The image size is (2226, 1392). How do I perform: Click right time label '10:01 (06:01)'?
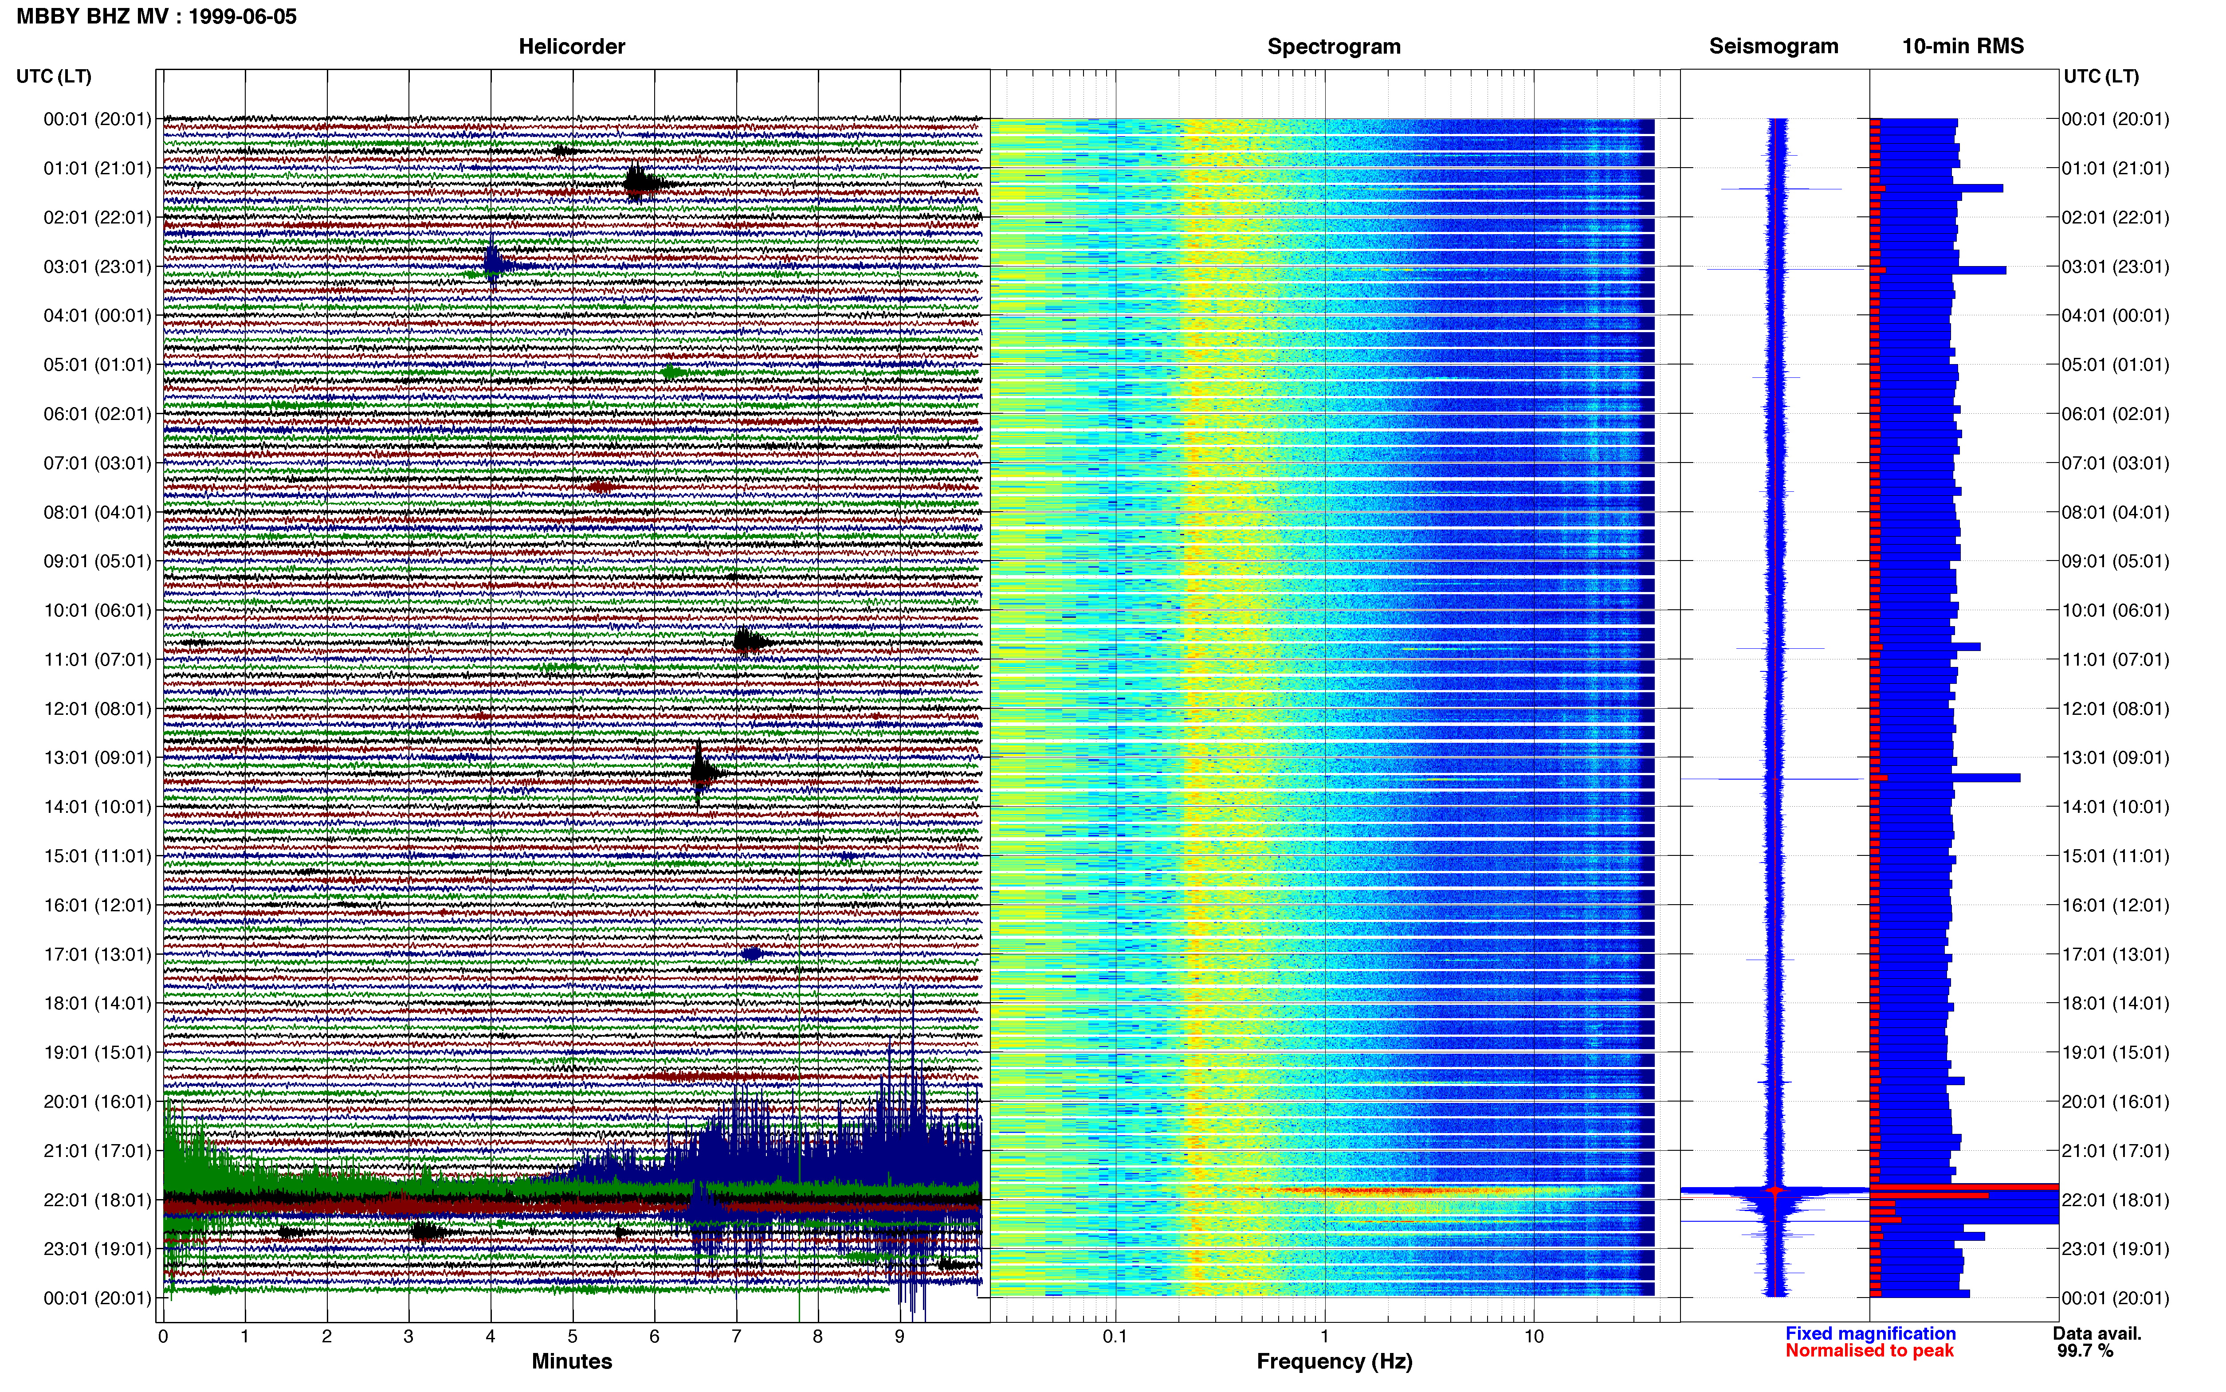click(x=2116, y=610)
